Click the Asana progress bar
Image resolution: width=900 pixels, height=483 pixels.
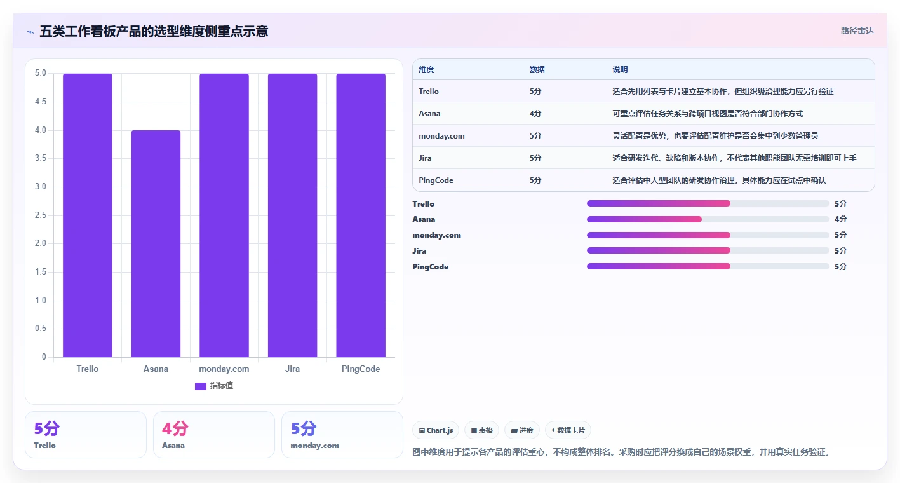click(x=708, y=219)
